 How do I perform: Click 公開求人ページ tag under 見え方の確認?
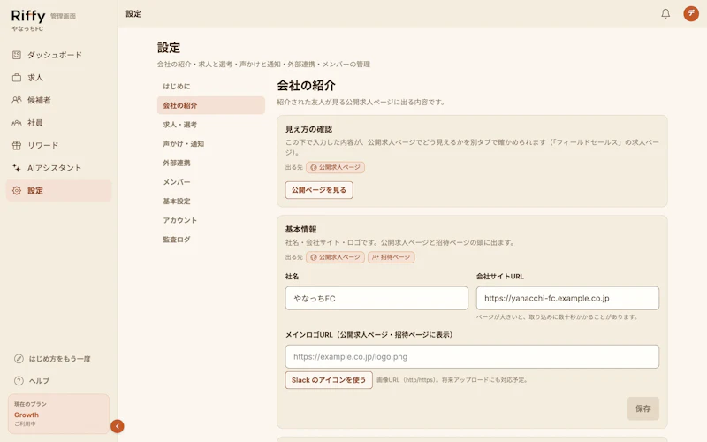335,167
